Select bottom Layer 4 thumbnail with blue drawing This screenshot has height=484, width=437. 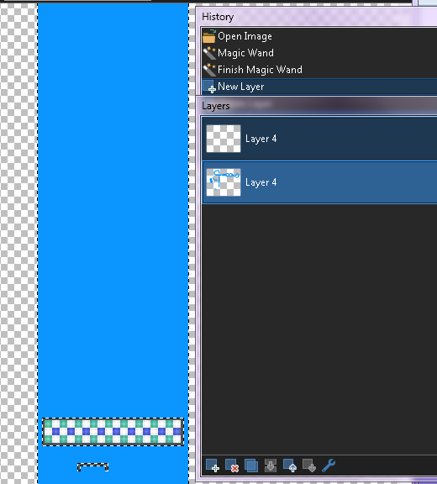coord(224,182)
